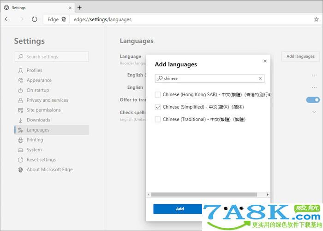Click the About Edge logo icon
Viewport: 323px width, 231px height.
point(20,170)
